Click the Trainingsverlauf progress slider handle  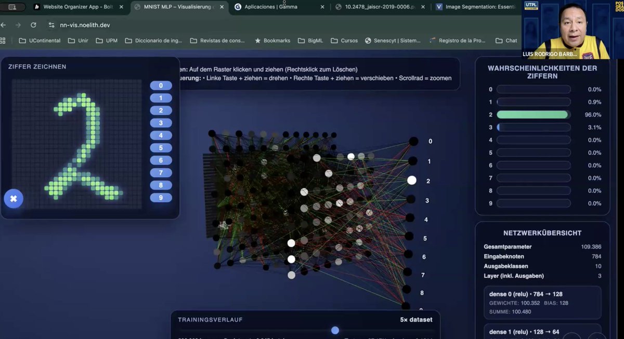click(334, 330)
